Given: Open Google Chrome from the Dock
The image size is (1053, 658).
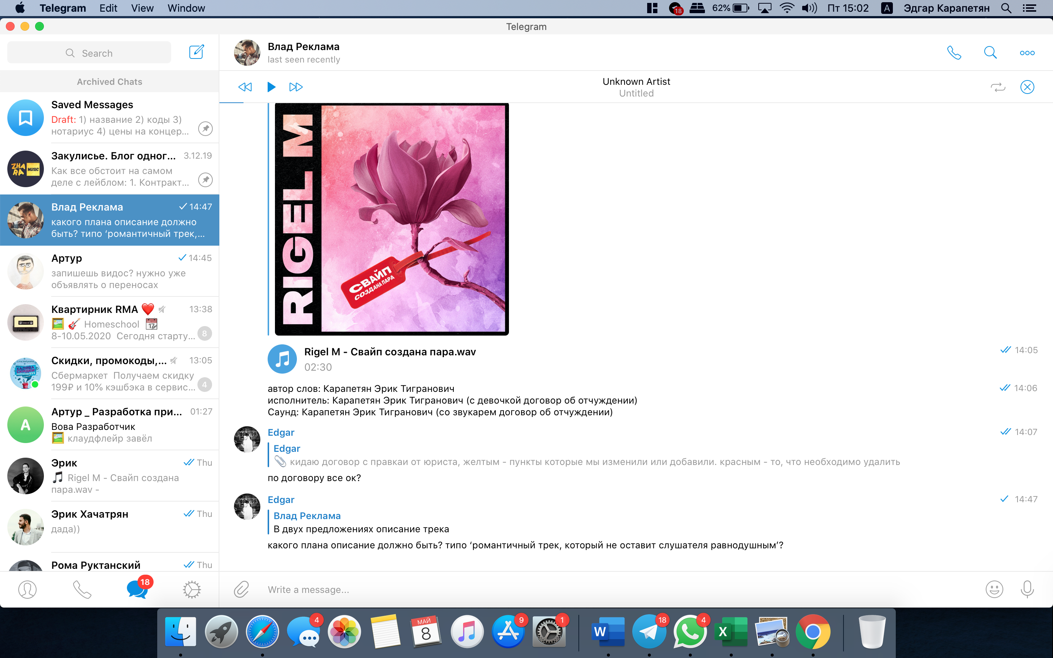Looking at the screenshot, I should tap(813, 631).
